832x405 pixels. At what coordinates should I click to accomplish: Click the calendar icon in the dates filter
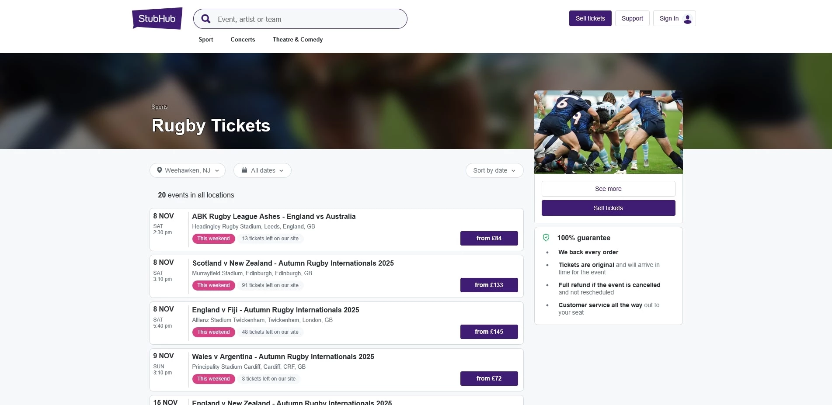[245, 170]
